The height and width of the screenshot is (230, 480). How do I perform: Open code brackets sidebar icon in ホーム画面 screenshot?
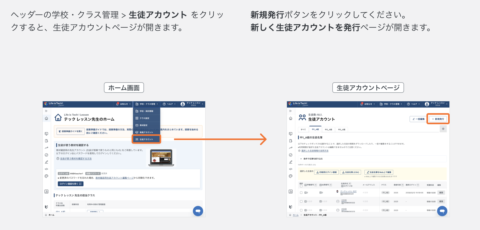46,169
